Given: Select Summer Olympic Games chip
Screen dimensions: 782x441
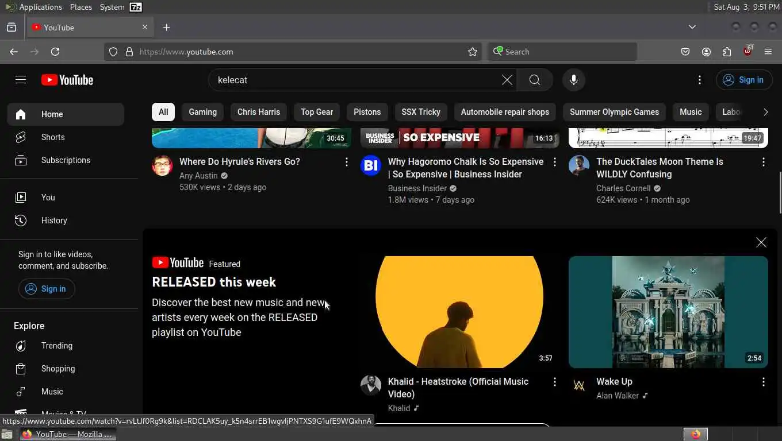Looking at the screenshot, I should pos(615,112).
